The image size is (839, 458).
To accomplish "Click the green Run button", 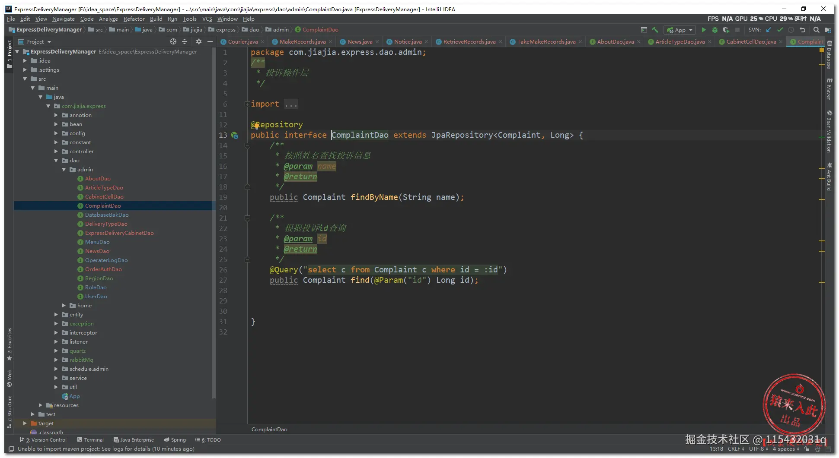I will [704, 30].
